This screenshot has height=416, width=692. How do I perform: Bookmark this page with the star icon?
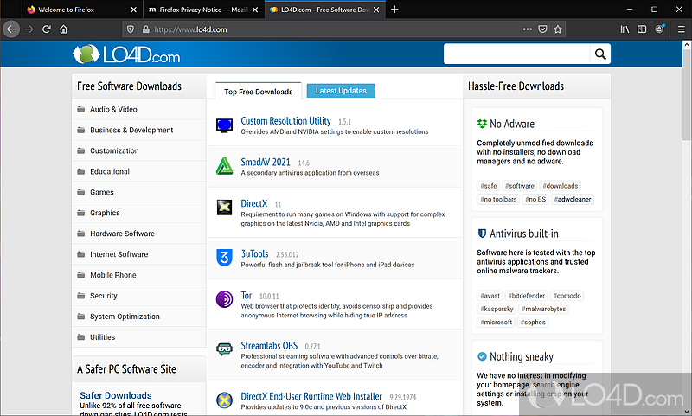[559, 29]
